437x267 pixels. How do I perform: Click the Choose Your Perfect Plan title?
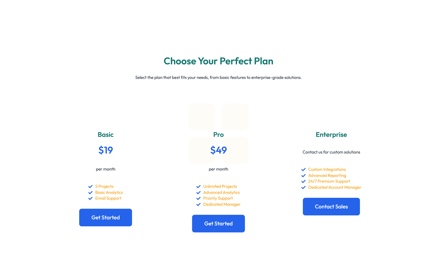point(218,61)
